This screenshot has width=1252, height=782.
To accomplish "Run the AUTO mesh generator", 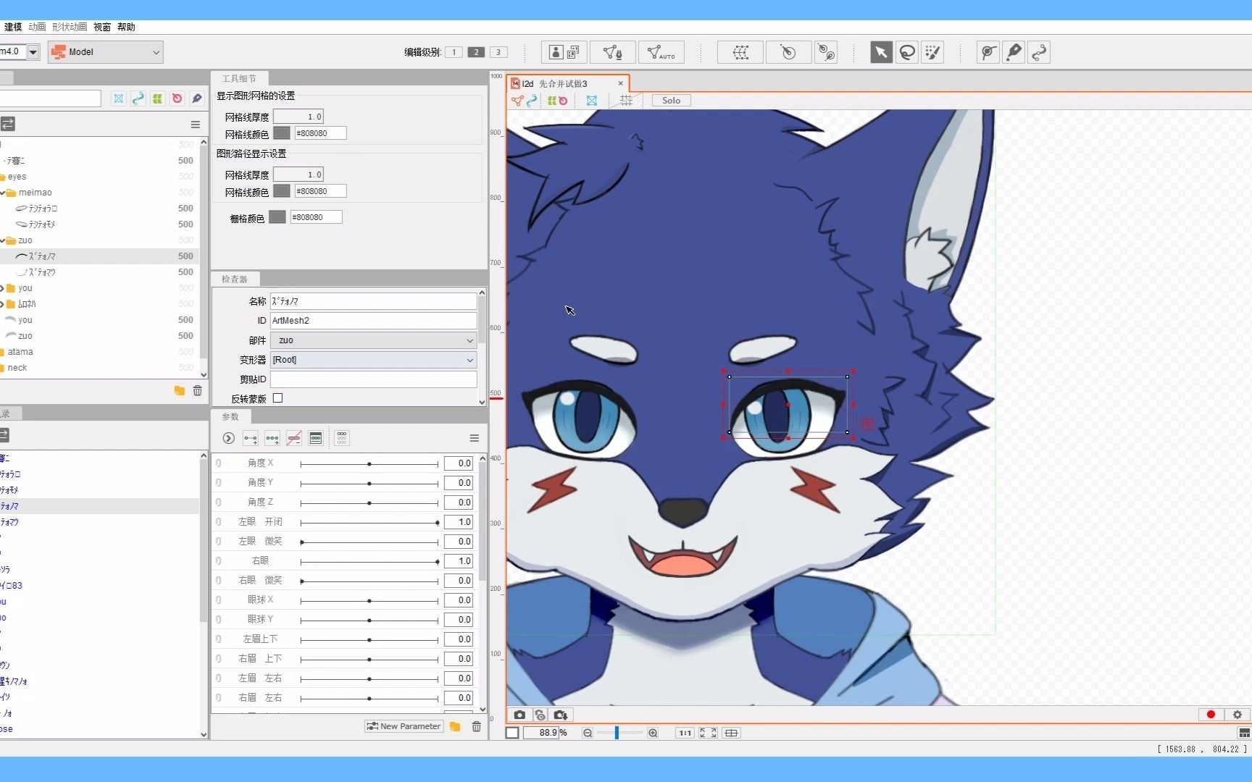I will click(x=661, y=52).
